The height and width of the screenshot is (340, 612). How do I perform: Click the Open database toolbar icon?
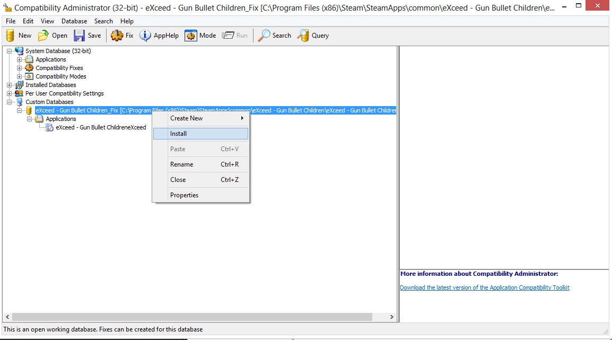click(43, 36)
